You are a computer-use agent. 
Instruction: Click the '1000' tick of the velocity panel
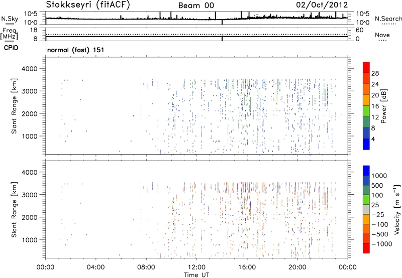tap(29, 240)
